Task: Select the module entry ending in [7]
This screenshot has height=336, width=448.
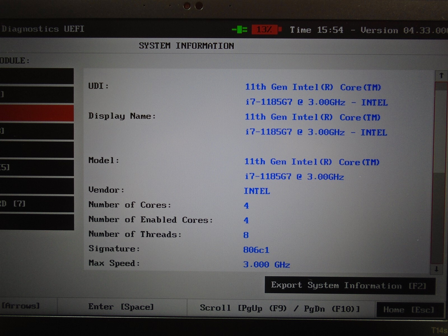Action: (37, 204)
